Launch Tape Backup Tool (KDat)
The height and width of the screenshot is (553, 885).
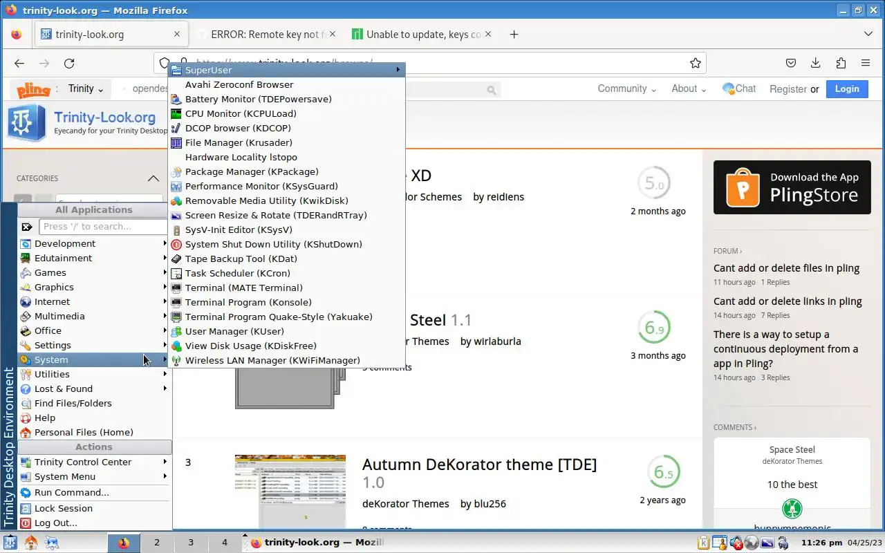click(286, 259)
